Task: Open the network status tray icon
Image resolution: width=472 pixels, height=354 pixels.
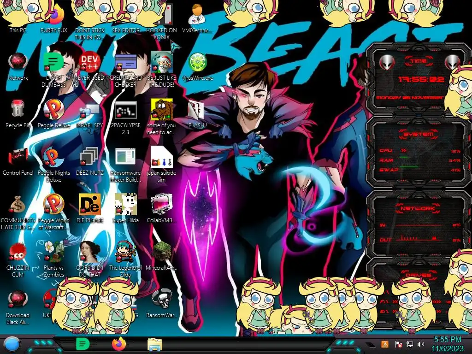Action: coord(410,344)
